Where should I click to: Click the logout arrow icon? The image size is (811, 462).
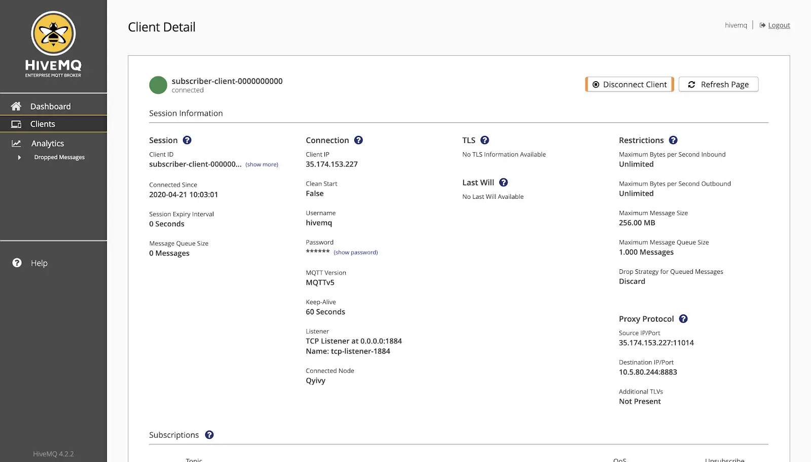762,25
